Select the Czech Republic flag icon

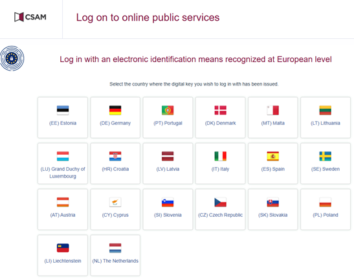pos(220,202)
